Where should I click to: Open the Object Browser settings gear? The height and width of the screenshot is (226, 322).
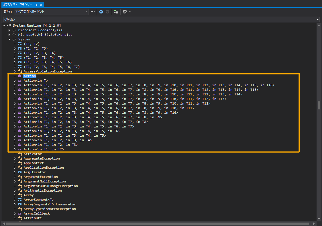click(125, 12)
